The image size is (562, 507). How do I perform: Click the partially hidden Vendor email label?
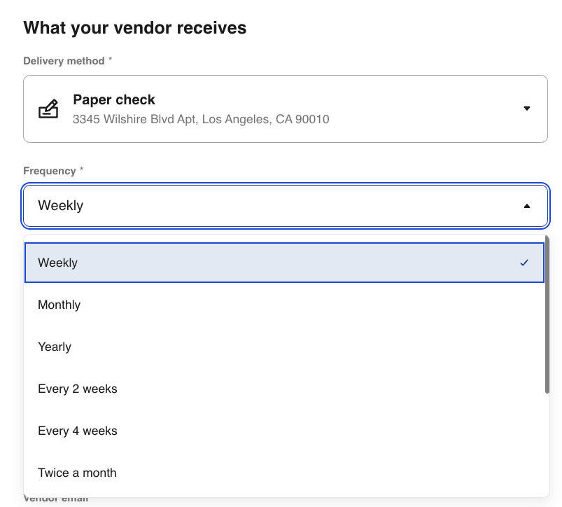[x=56, y=499]
